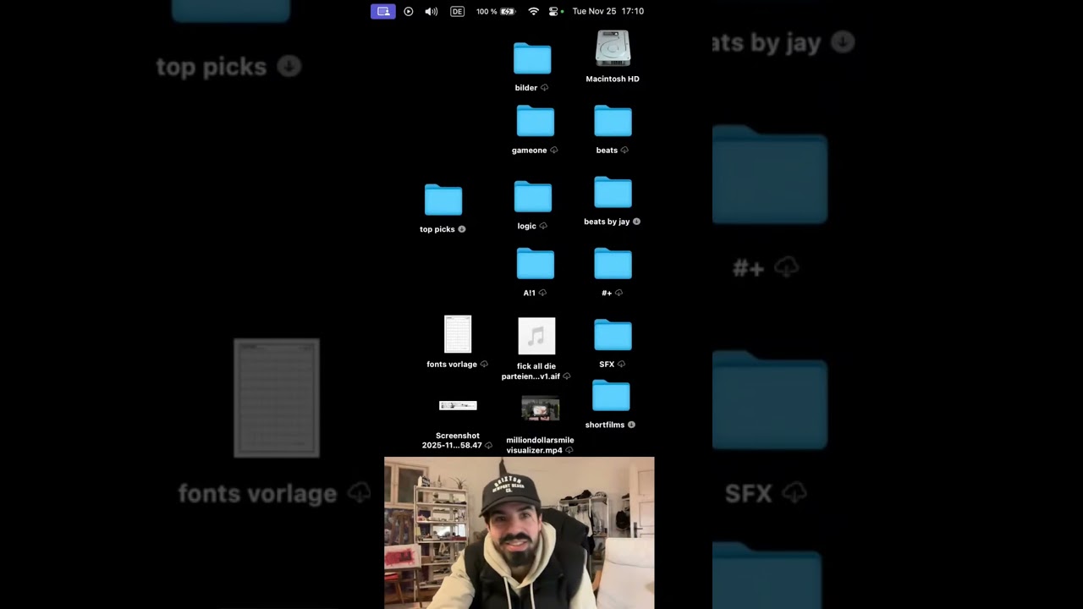
Task: Open the shortfilms folder
Action: pyautogui.click(x=611, y=397)
